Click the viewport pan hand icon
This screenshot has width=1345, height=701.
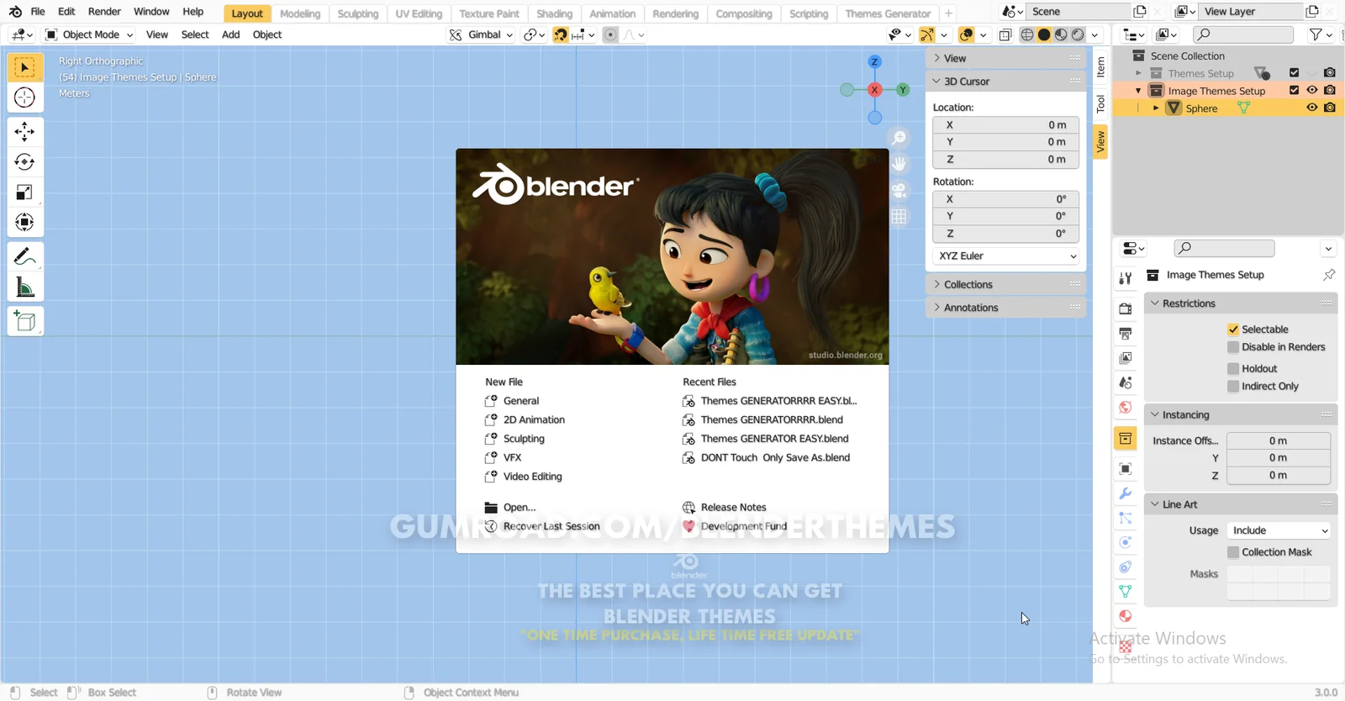click(899, 164)
